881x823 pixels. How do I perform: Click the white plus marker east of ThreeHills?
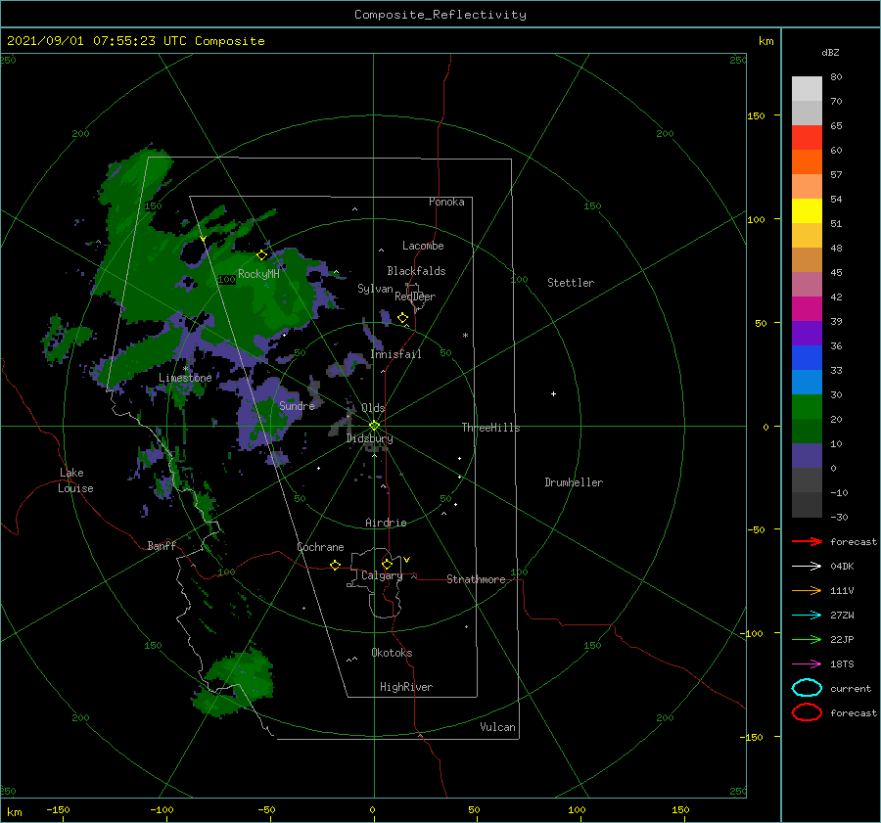tap(553, 393)
